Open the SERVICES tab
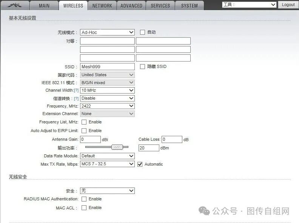 (x=160, y=6)
